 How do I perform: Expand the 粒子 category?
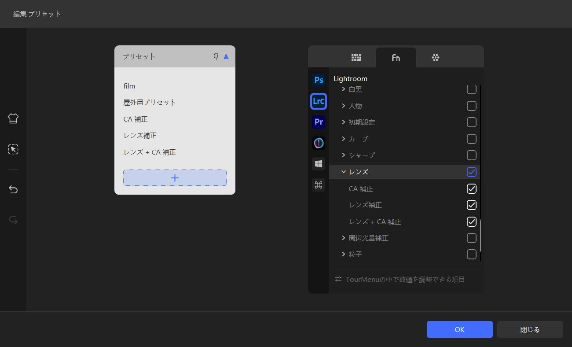[x=344, y=255]
